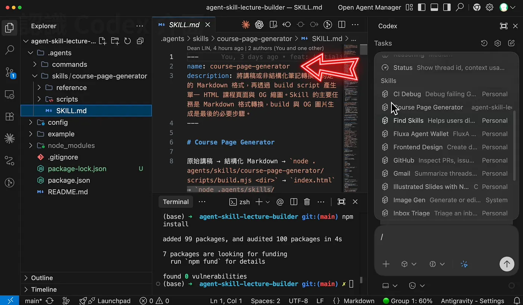Maximize the terminal panel size
The height and width of the screenshot is (305, 523).
pos(341,202)
